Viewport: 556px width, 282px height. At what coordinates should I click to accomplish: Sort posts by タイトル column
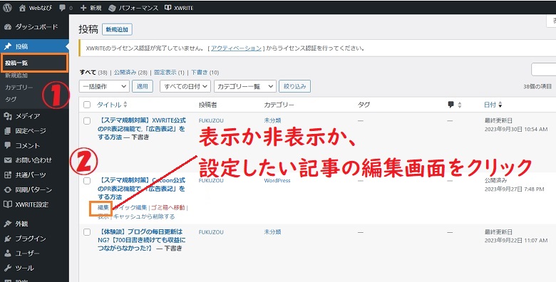(x=112, y=105)
